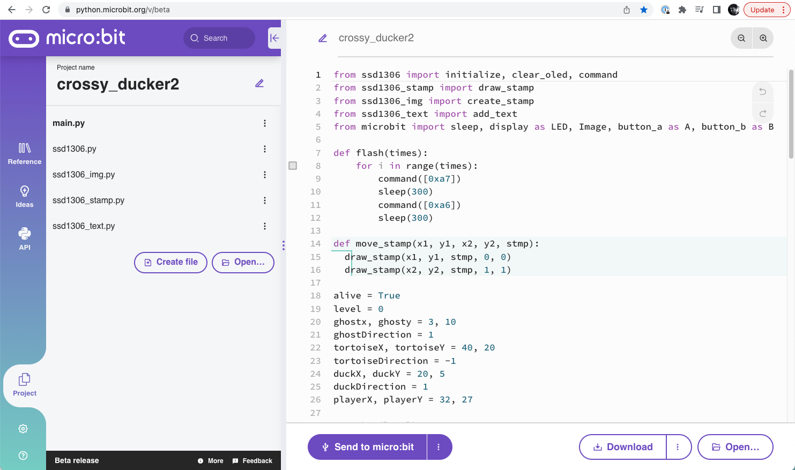Image resolution: width=795 pixels, height=470 pixels.
Task: Toggle the code fold marker on line 8
Action: coord(293,166)
